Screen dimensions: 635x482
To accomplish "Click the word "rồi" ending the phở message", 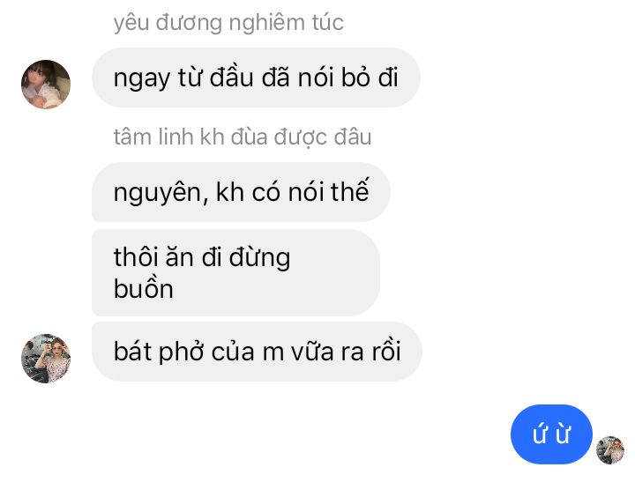I will click(x=386, y=351).
